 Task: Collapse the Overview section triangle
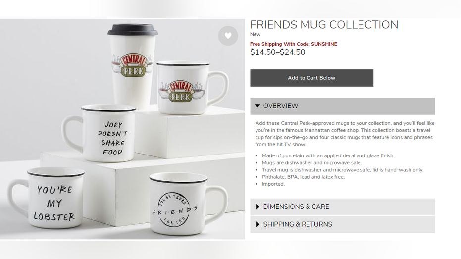pos(257,106)
